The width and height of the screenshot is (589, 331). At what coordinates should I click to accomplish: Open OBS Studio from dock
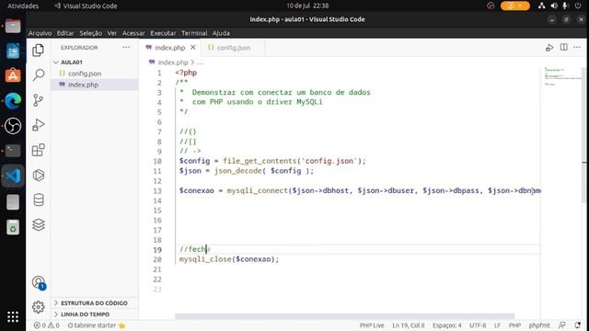[13, 126]
